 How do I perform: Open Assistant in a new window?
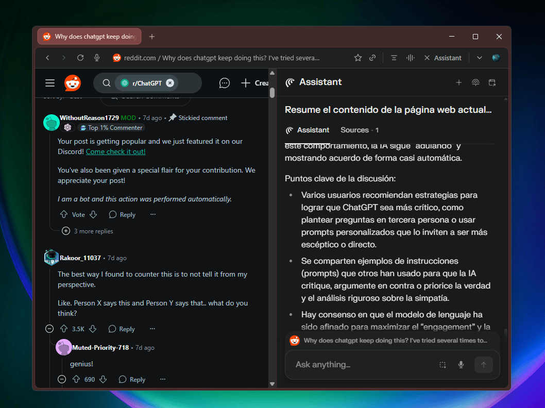click(492, 82)
